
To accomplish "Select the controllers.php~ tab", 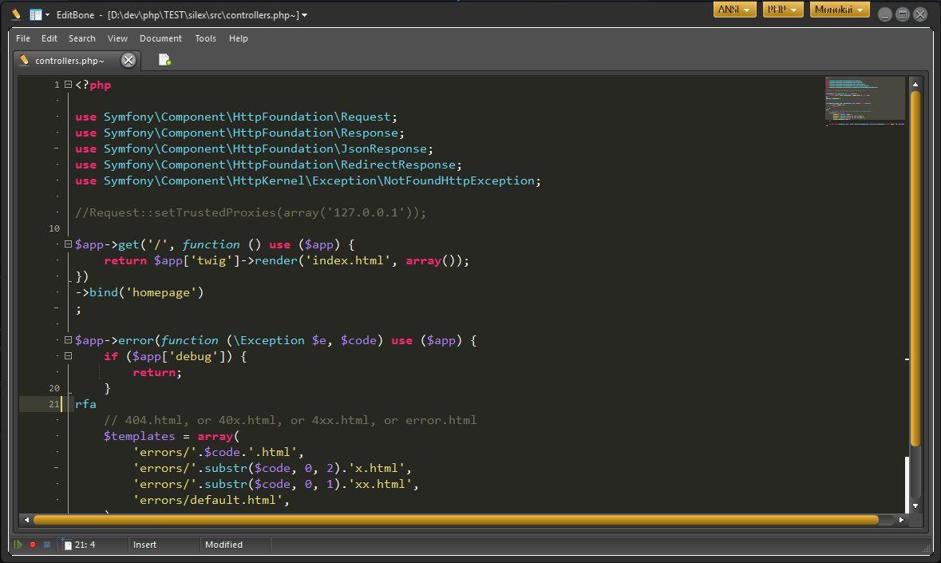I will coord(69,61).
